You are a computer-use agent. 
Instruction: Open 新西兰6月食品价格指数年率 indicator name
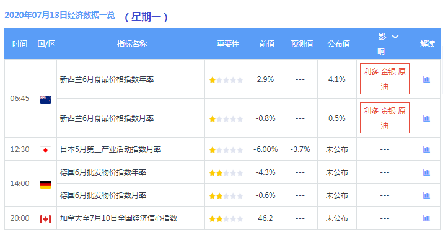point(107,79)
